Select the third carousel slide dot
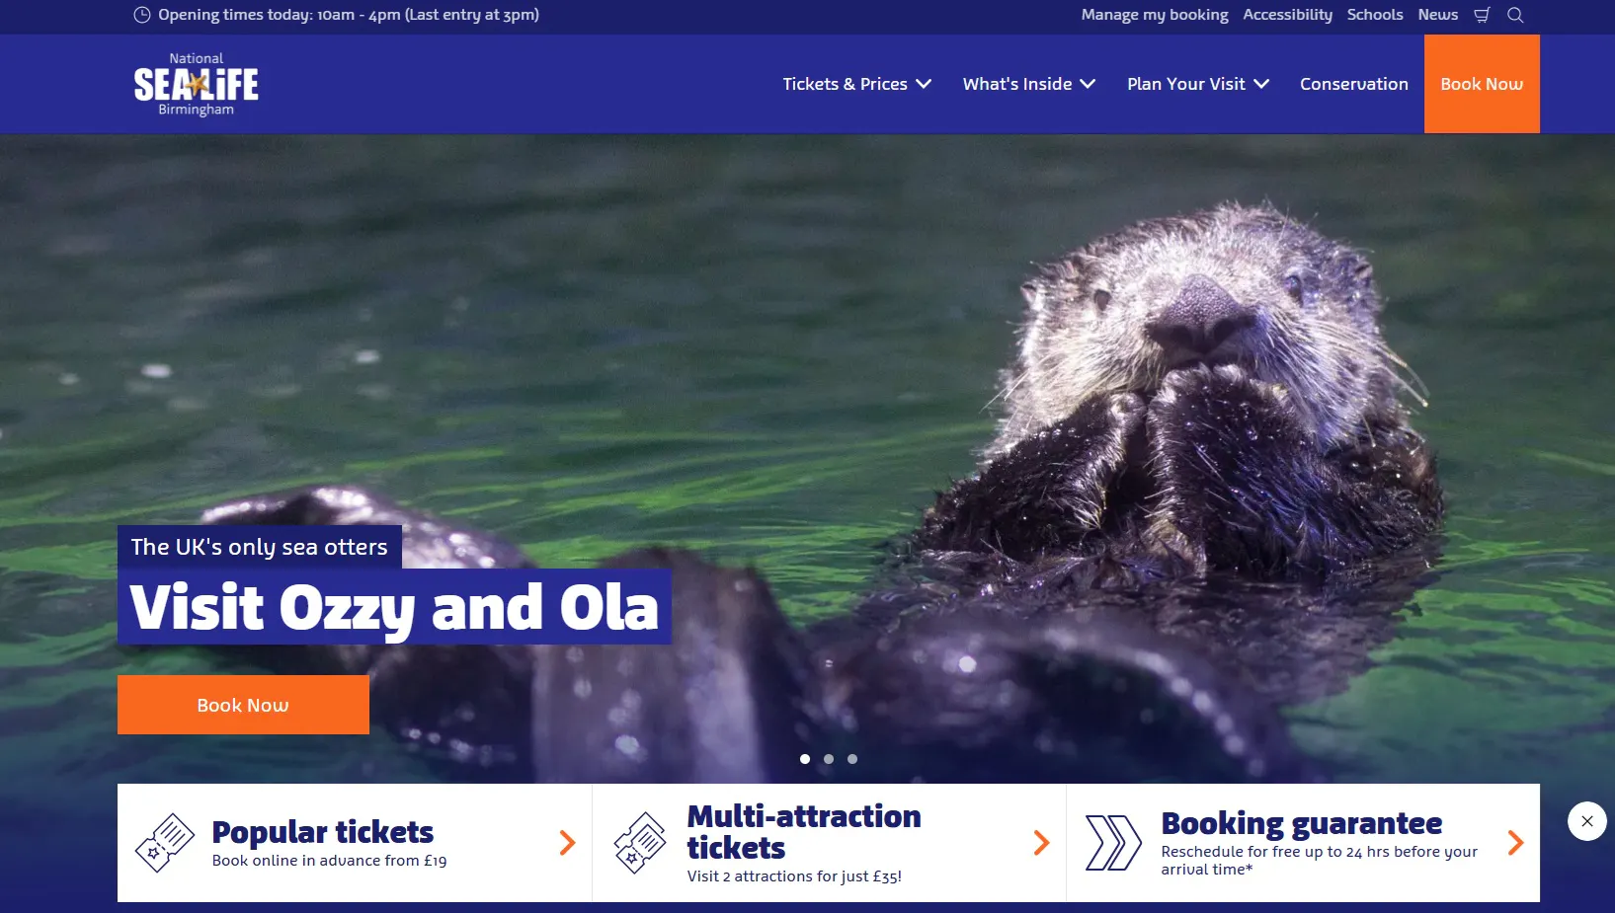The width and height of the screenshot is (1615, 913). point(852,759)
